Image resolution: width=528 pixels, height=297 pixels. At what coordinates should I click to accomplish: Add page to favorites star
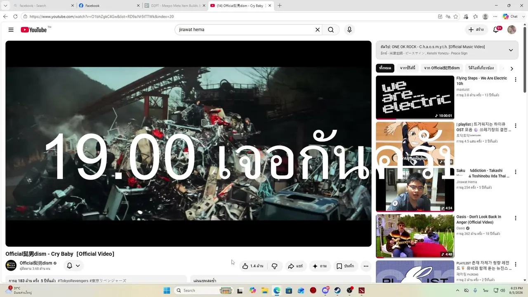point(456,16)
